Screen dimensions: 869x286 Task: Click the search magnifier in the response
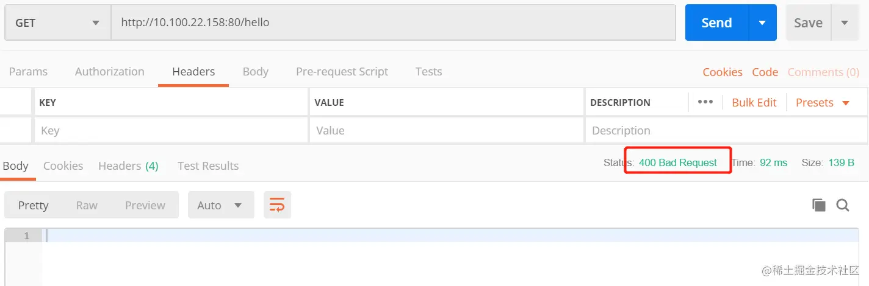[843, 205]
